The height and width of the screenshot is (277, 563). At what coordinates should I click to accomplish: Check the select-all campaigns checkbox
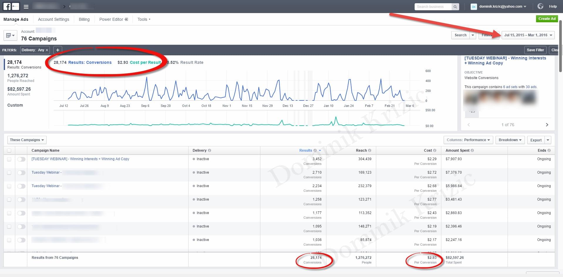point(9,151)
